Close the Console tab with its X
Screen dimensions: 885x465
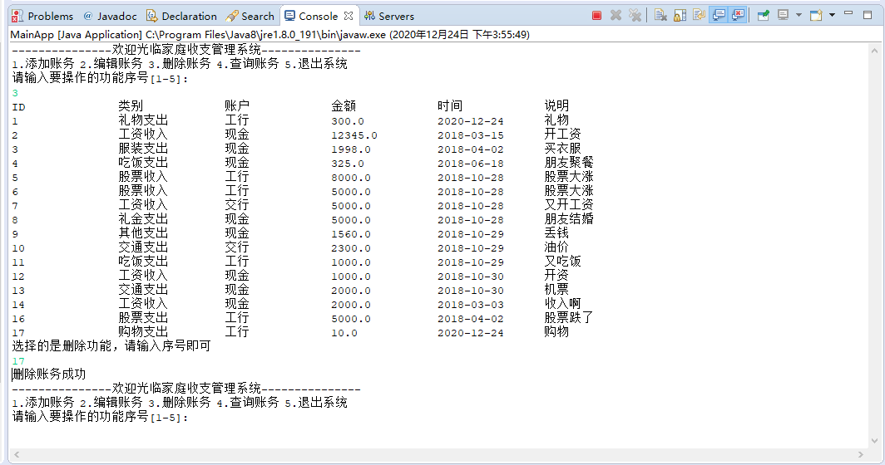[349, 16]
